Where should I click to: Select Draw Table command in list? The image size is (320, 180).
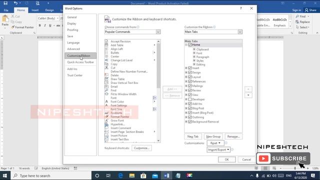click(x=117, y=79)
